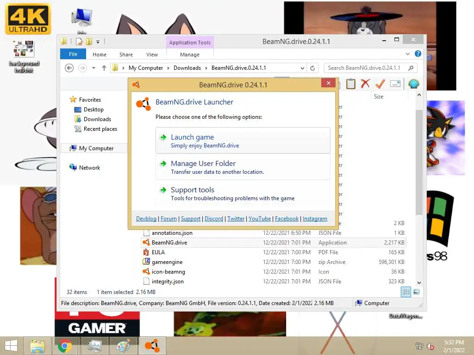Open the Twitter link
Screen dimensions: 474x355
click(236, 219)
